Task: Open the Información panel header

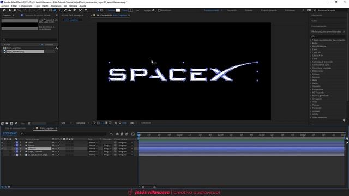Action: [317, 15]
